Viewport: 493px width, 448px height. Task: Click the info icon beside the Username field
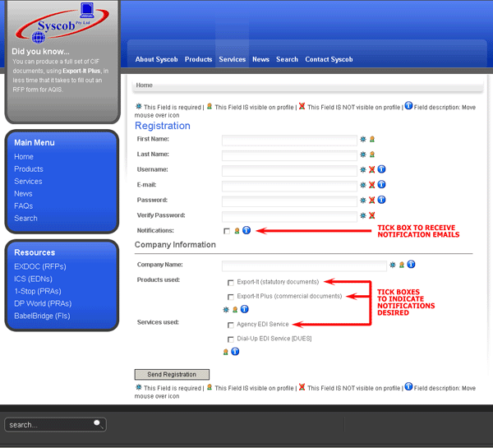pyautogui.click(x=382, y=170)
